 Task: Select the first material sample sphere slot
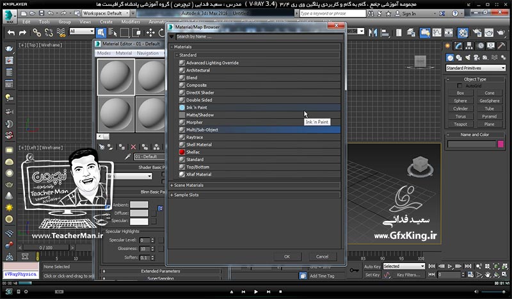[116, 77]
